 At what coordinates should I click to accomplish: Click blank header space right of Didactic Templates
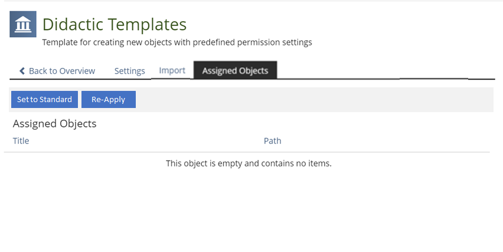pos(342,24)
